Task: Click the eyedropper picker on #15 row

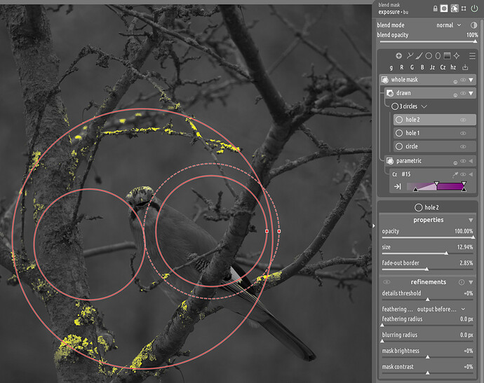Action: tap(455, 174)
